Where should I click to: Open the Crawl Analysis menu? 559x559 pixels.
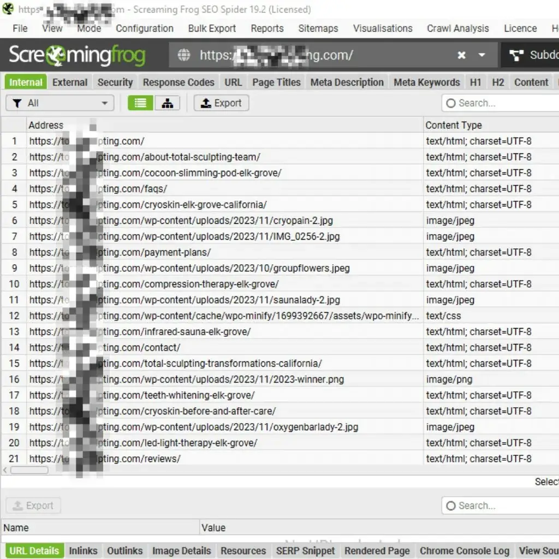[x=458, y=28]
